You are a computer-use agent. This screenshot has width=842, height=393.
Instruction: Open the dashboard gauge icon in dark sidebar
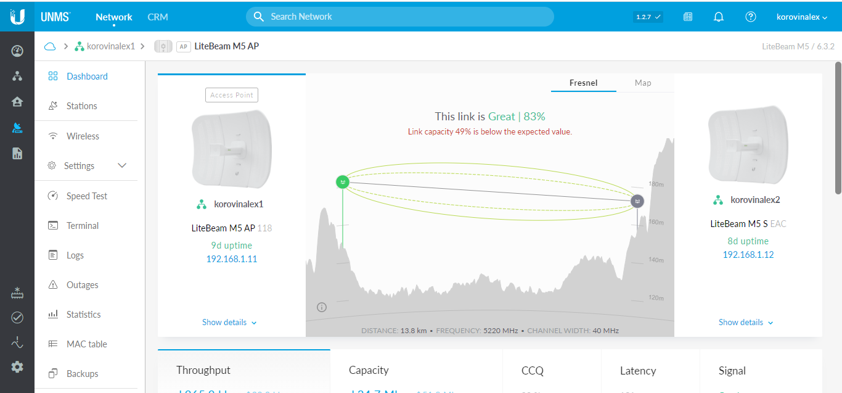click(17, 51)
